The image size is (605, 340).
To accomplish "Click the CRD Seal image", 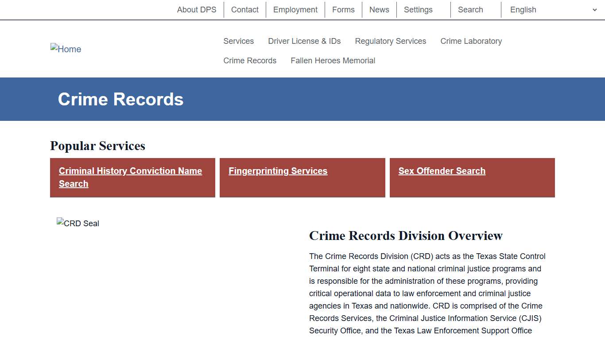I will (78, 223).
